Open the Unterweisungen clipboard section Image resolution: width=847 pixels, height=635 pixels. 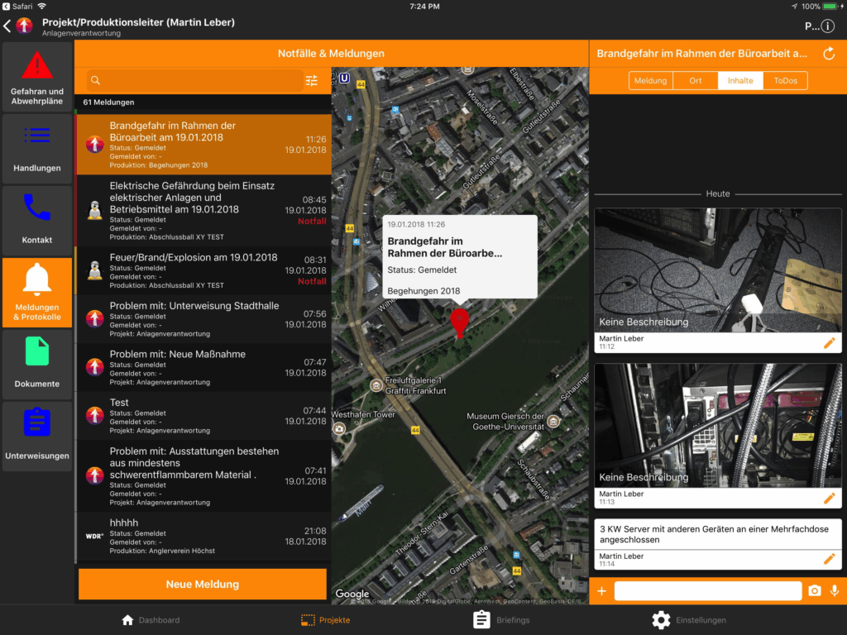pos(37,436)
